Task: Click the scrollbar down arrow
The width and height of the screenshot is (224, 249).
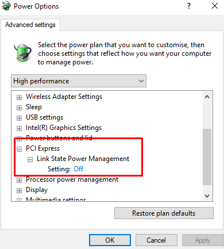Action: pyautogui.click(x=207, y=196)
